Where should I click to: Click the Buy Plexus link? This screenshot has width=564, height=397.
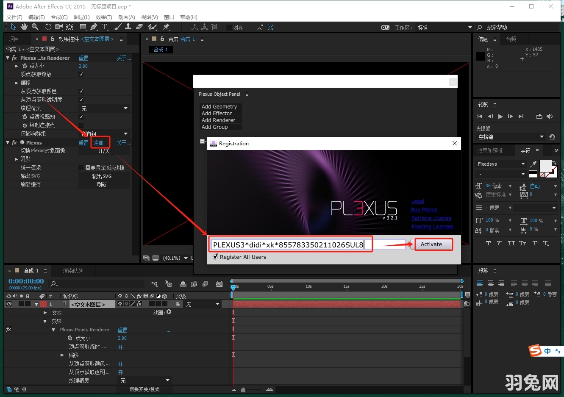(x=424, y=209)
